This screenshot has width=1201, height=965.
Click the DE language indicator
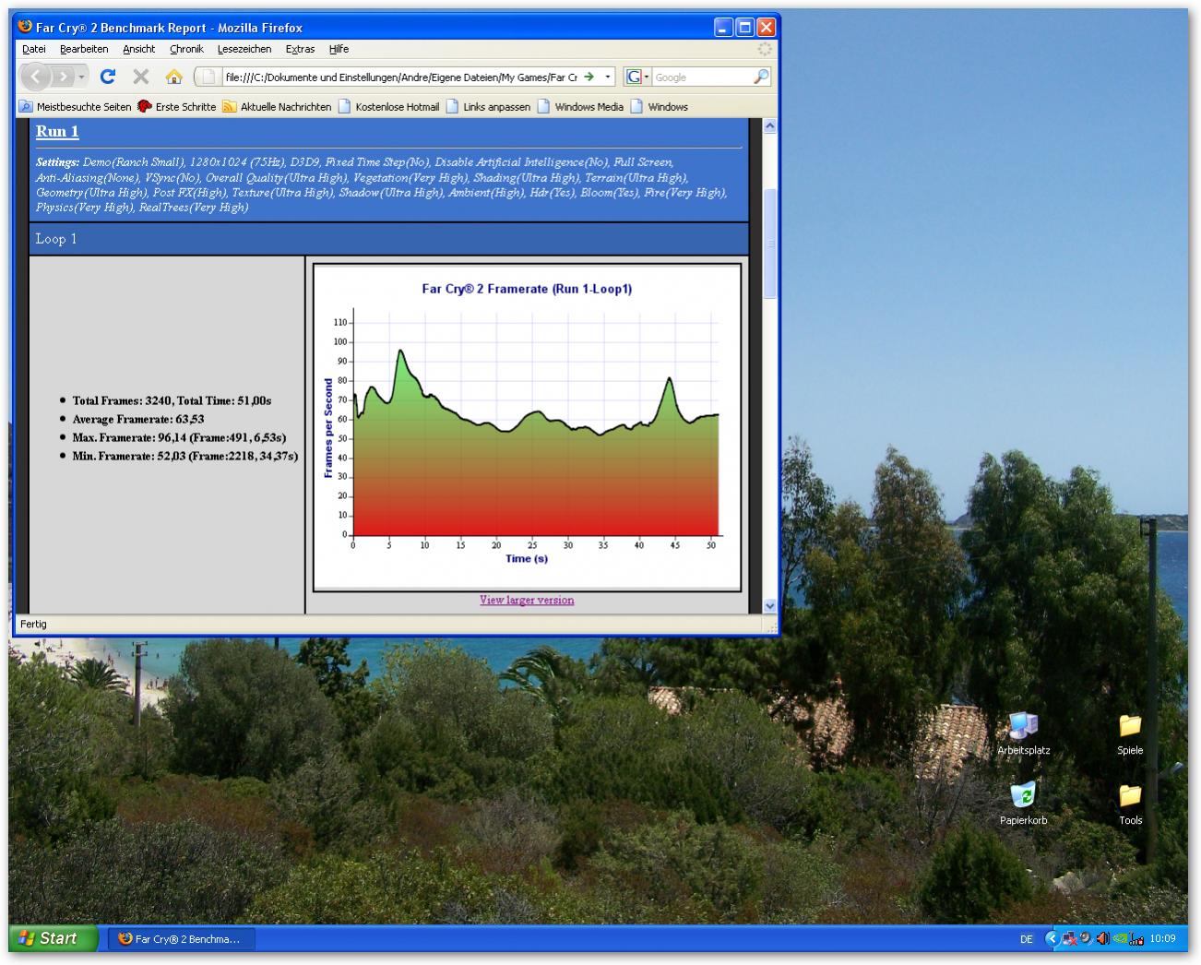pyautogui.click(x=1027, y=939)
